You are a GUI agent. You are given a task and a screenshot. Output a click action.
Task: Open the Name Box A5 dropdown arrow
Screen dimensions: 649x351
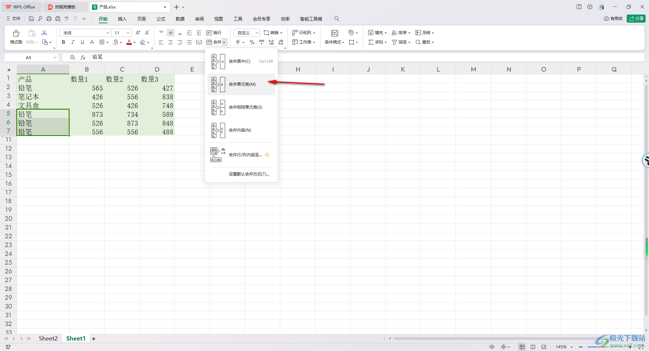[55, 57]
